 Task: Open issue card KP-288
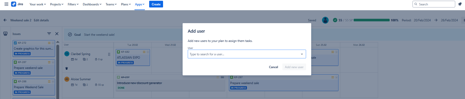(34, 87)
